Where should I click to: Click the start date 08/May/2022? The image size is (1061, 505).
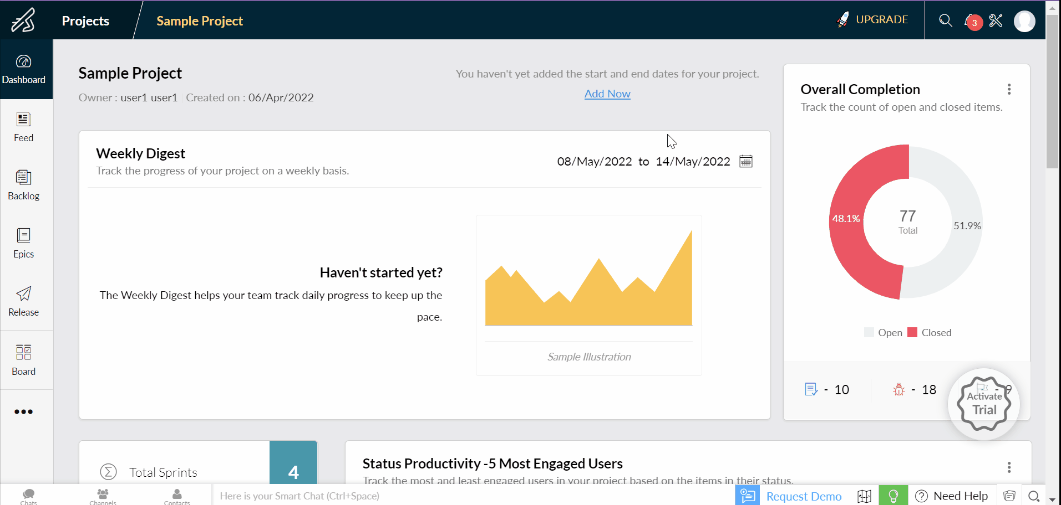click(x=595, y=161)
